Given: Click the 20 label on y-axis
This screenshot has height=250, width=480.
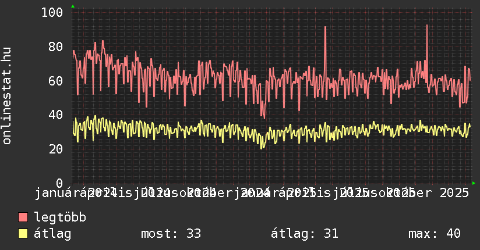Looking at the screenshot, I should pos(56,149).
